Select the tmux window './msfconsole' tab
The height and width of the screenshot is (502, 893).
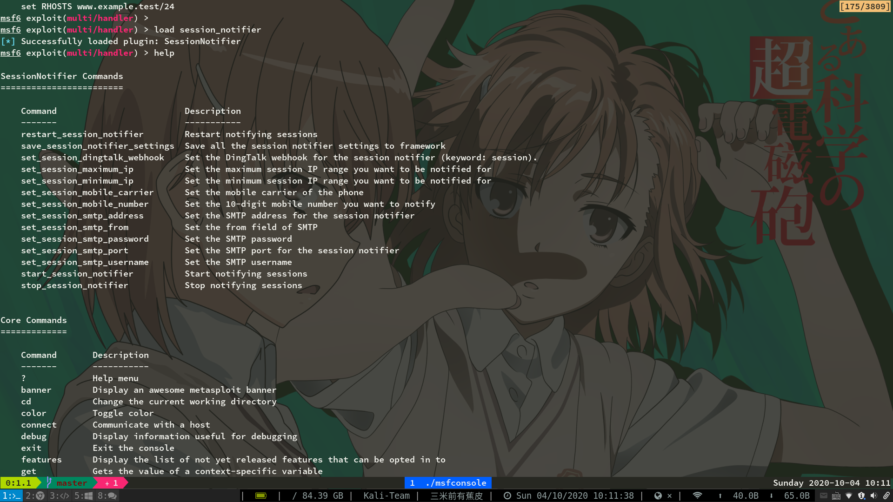[448, 483]
